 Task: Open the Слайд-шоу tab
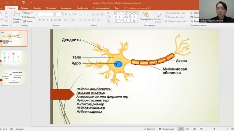pyautogui.click(x=82, y=8)
